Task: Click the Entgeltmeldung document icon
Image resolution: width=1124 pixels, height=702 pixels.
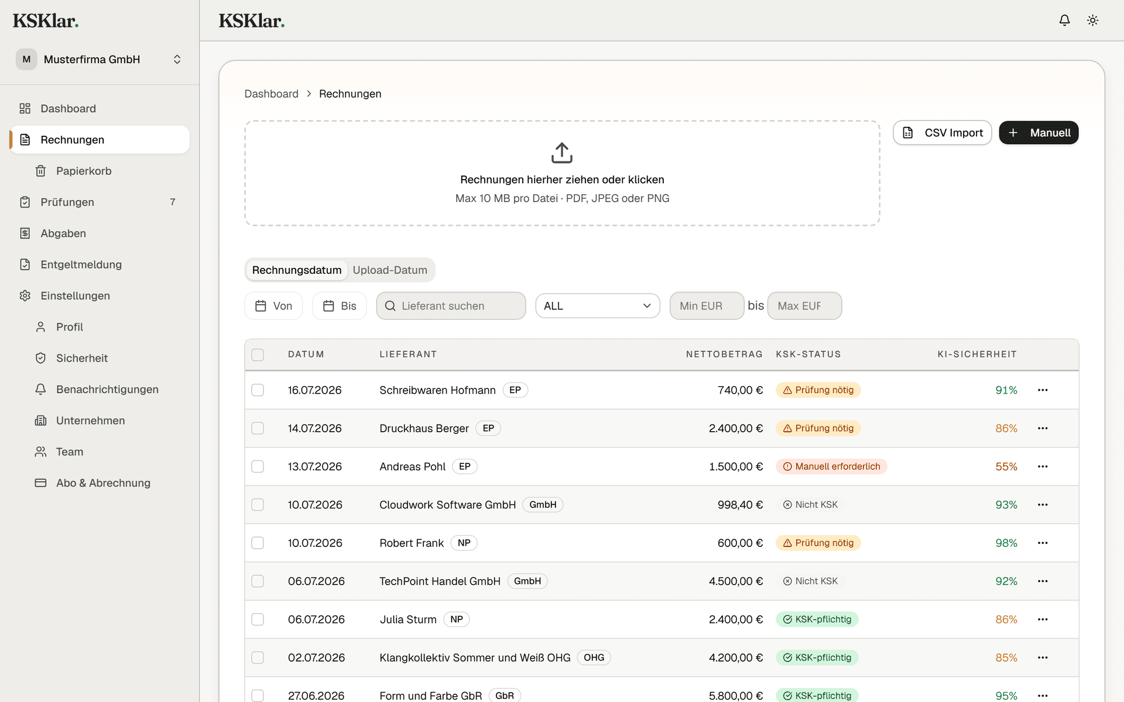Action: tap(25, 264)
